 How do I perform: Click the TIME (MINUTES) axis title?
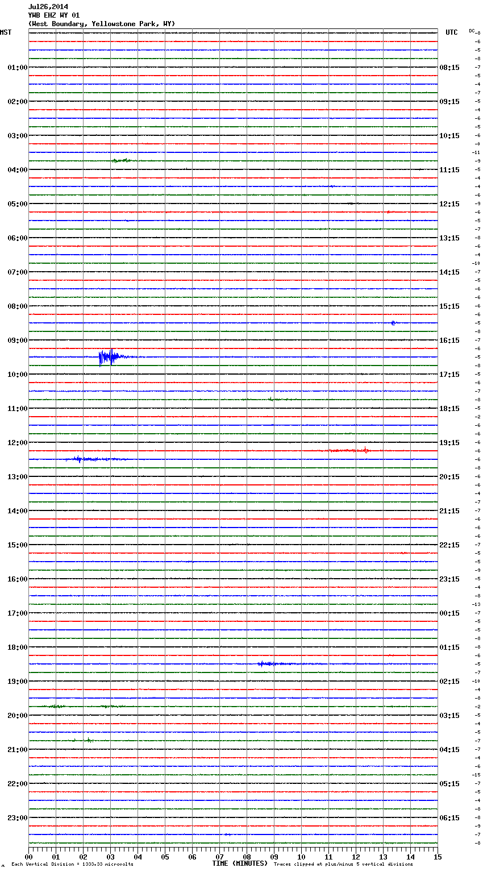[x=240, y=863]
